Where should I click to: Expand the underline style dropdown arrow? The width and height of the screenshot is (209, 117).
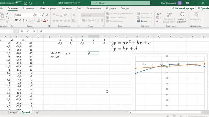pyautogui.click(x=27, y=20)
